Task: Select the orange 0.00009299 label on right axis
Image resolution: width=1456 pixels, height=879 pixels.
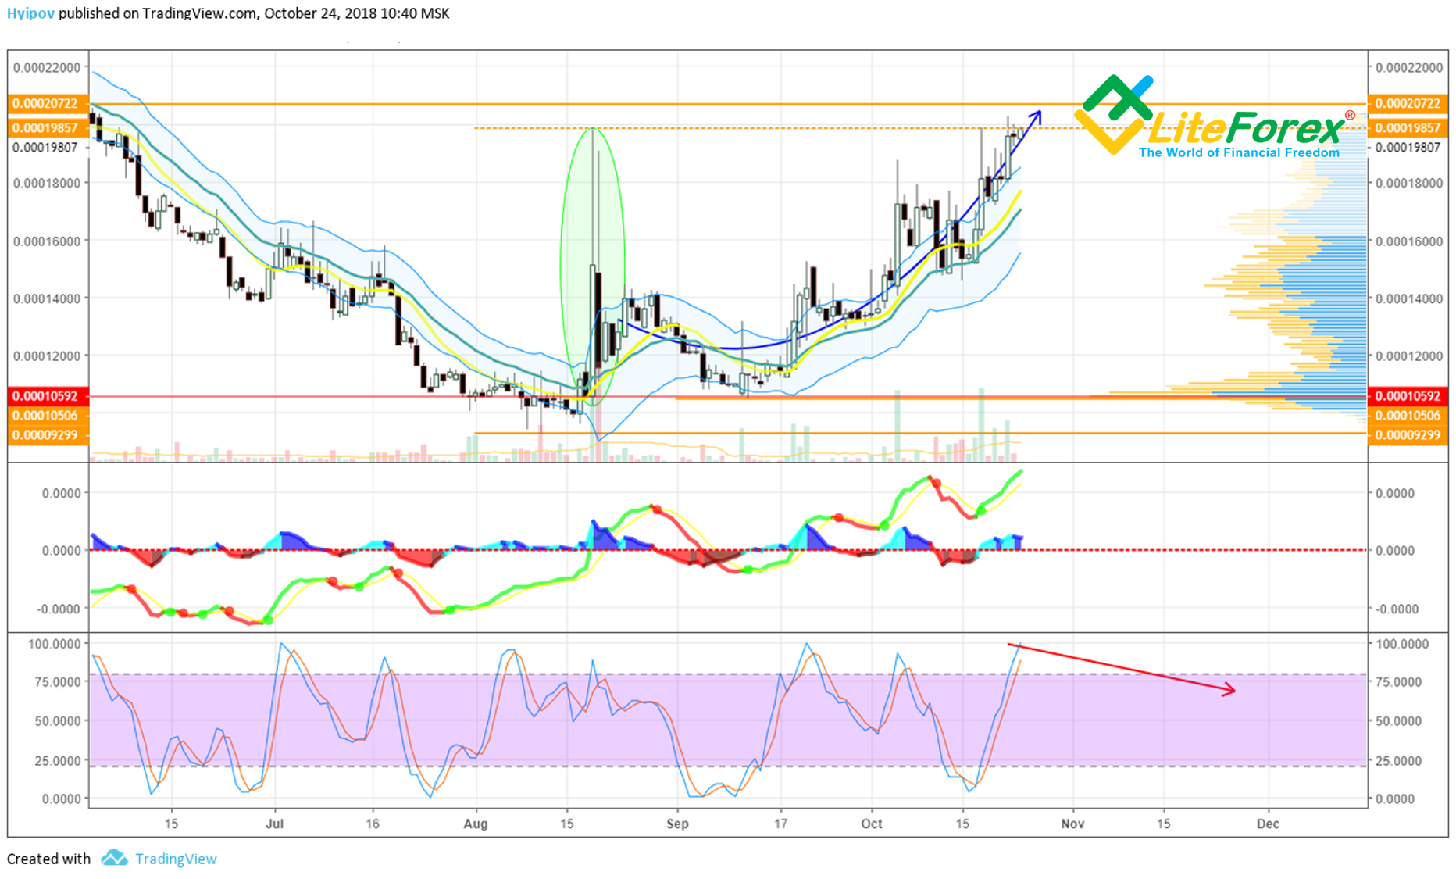Action: 1408,434
